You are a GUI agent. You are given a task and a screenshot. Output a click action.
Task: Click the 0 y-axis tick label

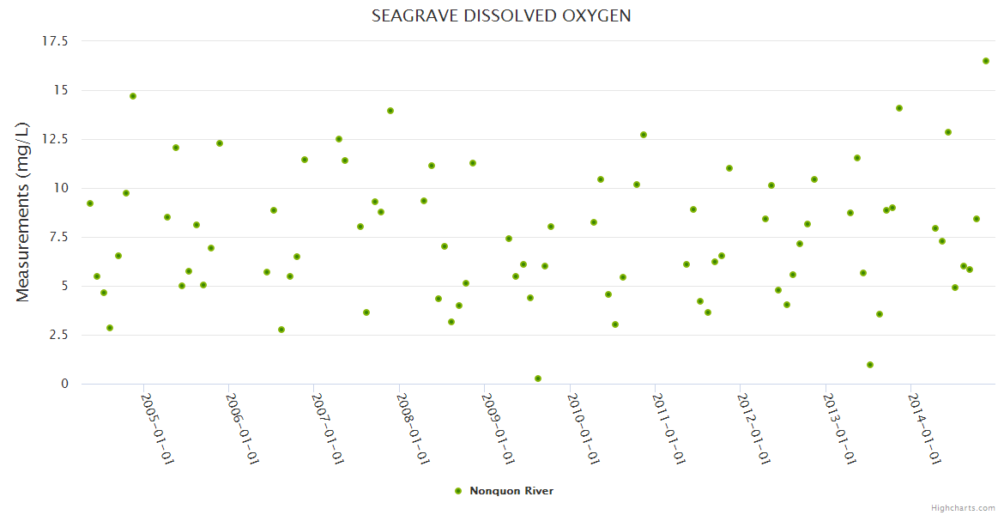[64, 384]
